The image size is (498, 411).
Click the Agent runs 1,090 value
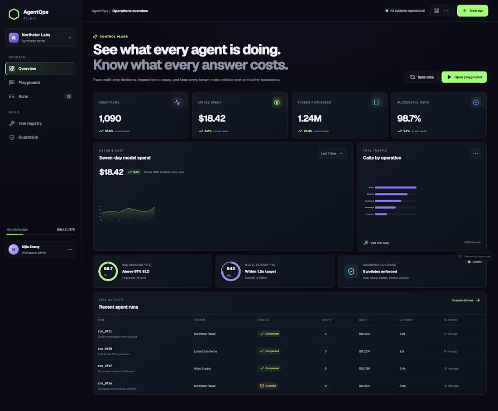pos(110,119)
